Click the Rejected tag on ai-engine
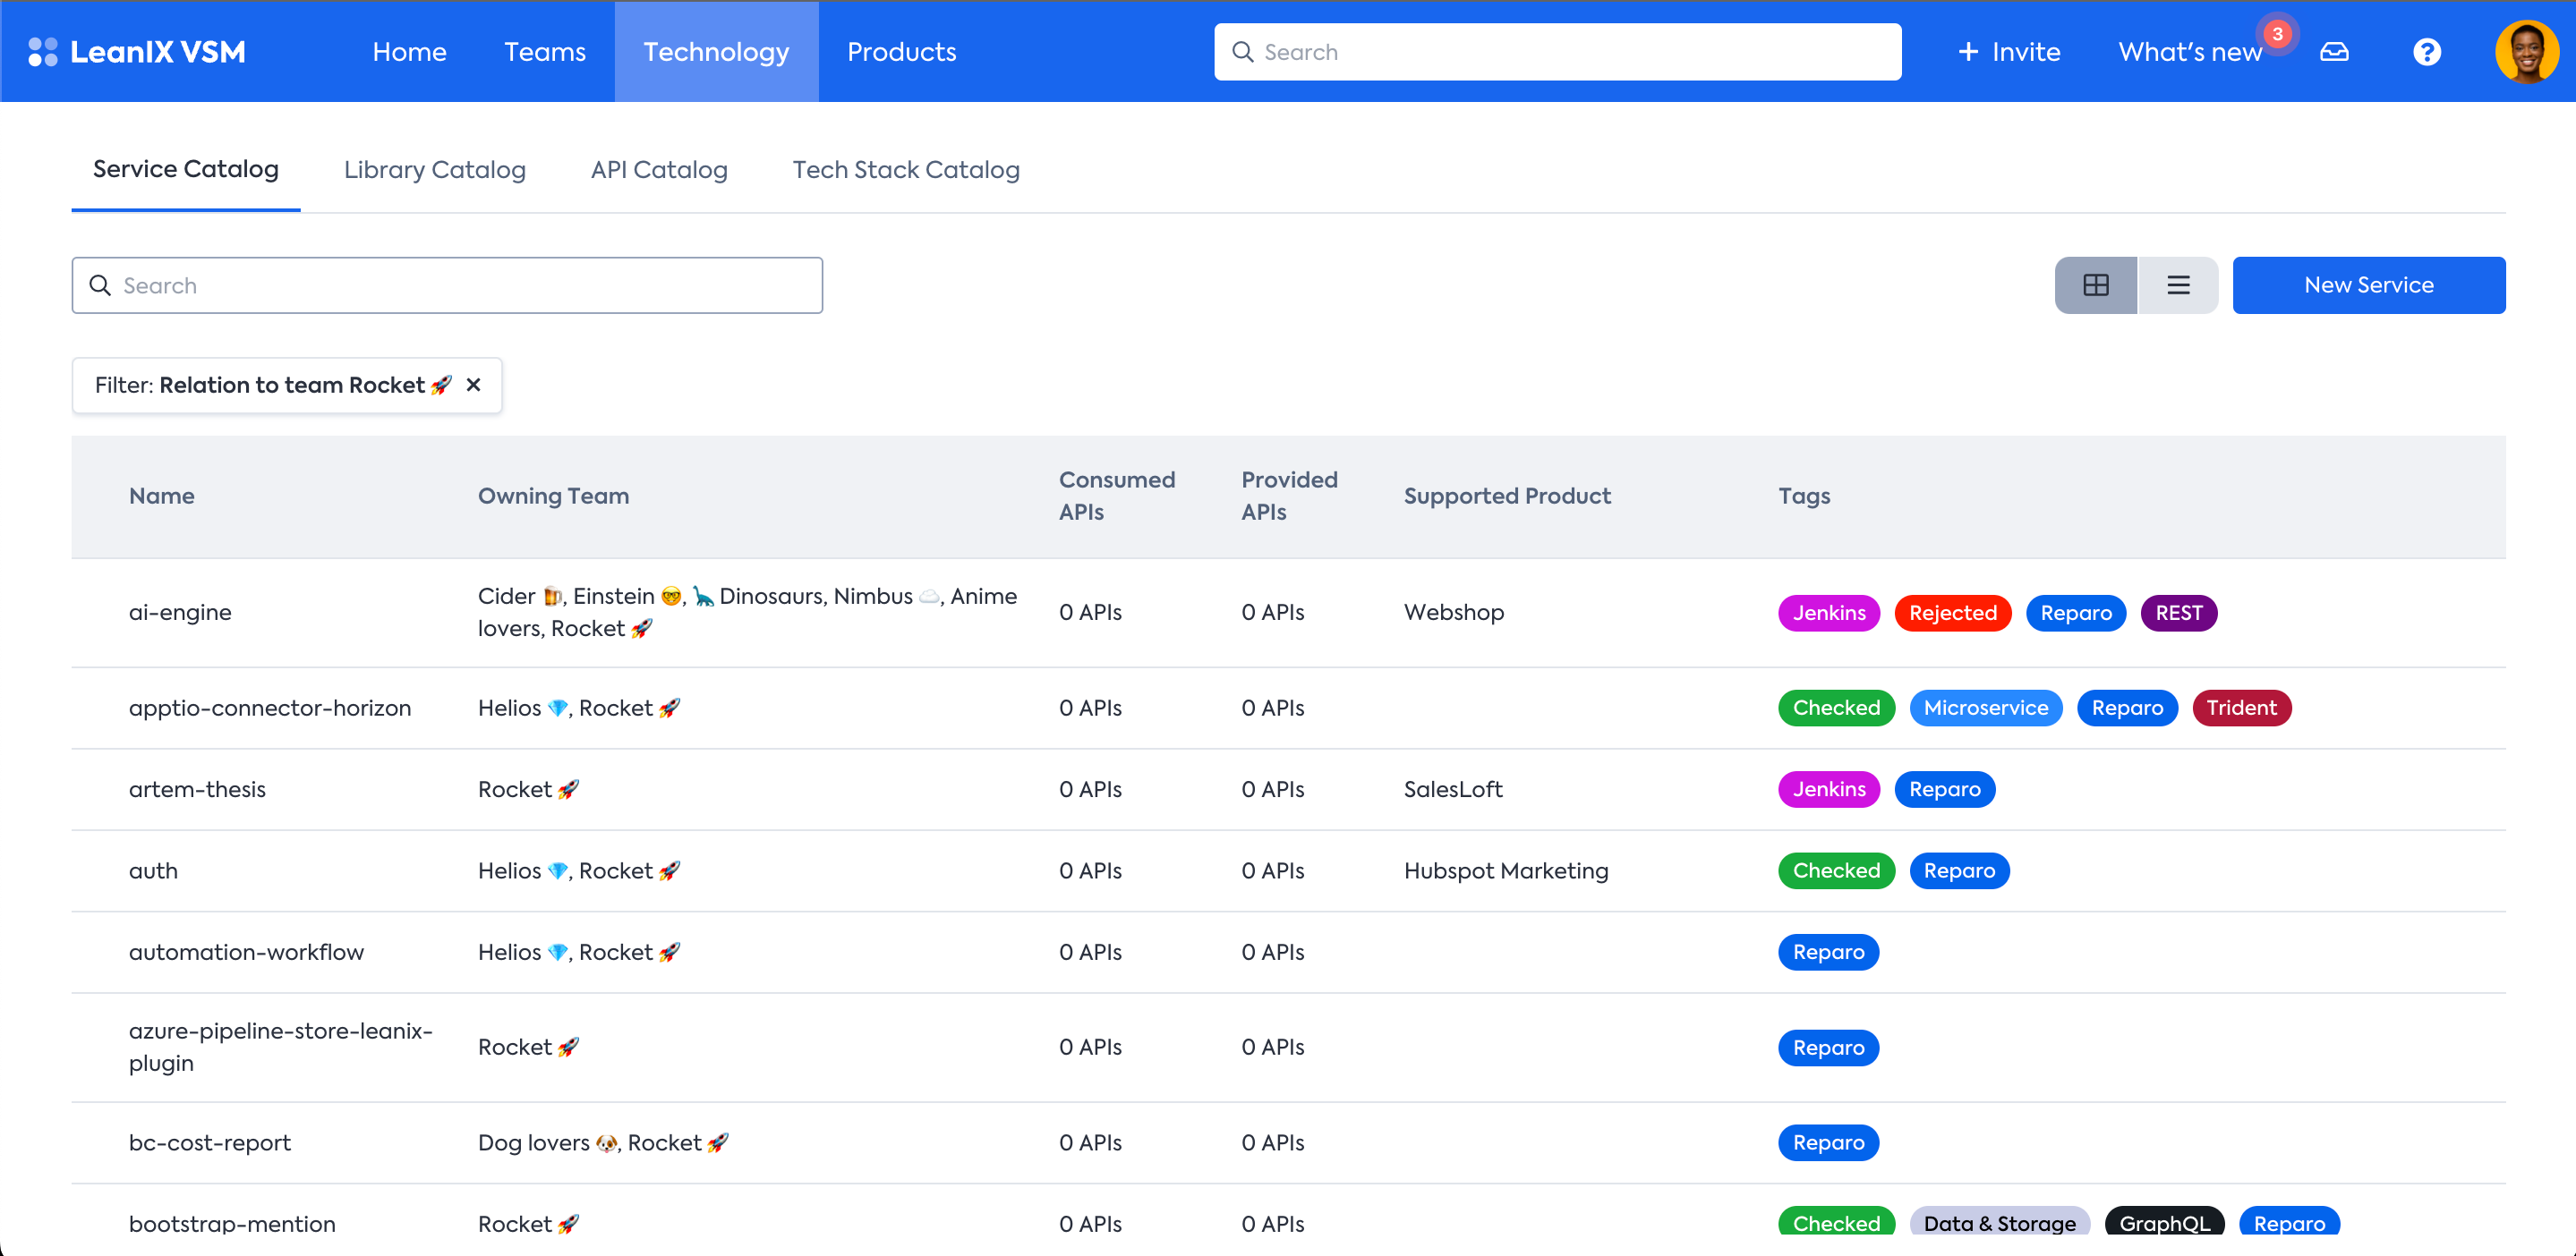The image size is (2576, 1256). [x=1953, y=613]
